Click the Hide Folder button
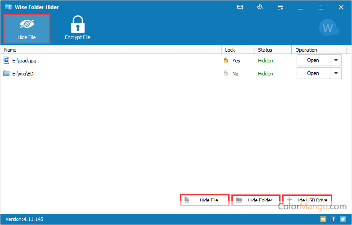352x225 pixels. 256,200
